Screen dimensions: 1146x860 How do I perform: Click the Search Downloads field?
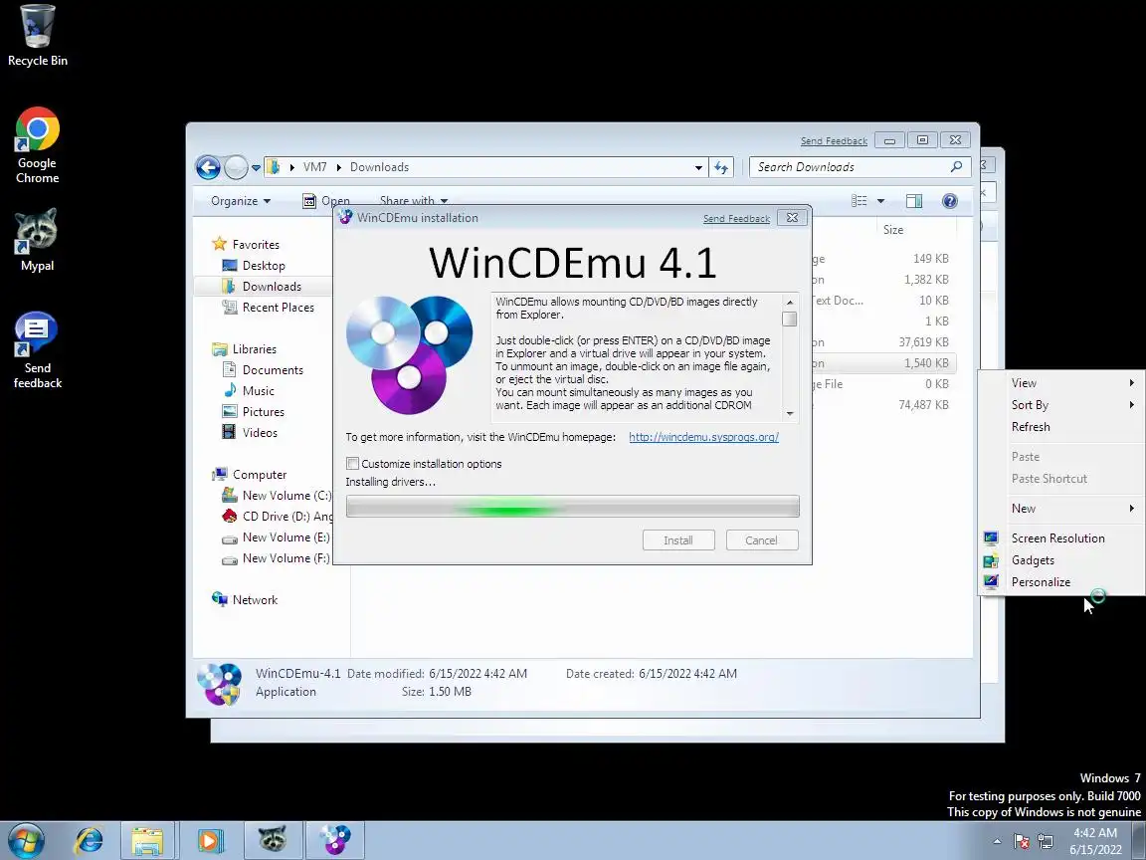tap(852, 167)
